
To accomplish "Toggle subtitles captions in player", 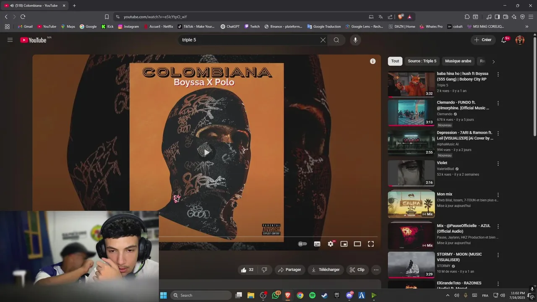I will pos(317,244).
